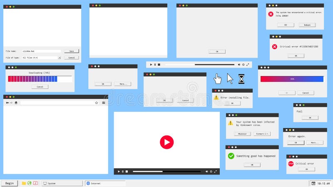Switch to the System taskbar item
This screenshot has width=333, height=187.
(62, 183)
